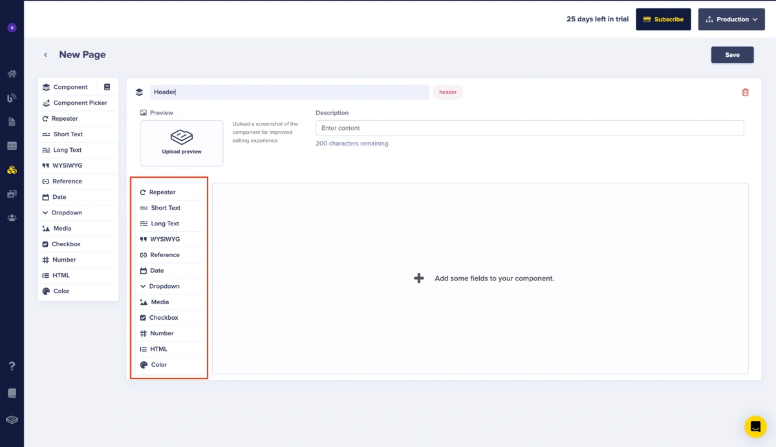The height and width of the screenshot is (447, 776).
Task: Click the chat support widget icon
Action: pyautogui.click(x=755, y=427)
